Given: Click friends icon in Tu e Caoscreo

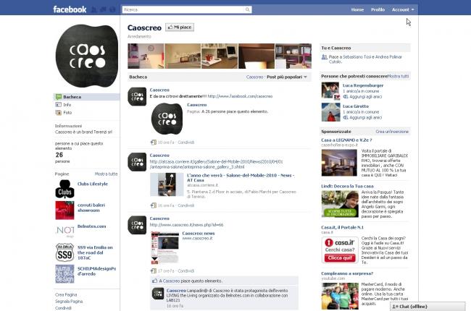Looking at the screenshot, I should click(324, 57).
